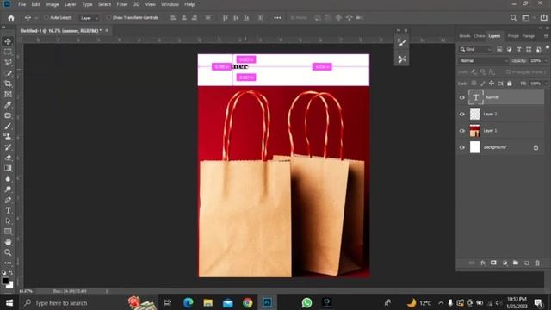
Task: Select the Zoom tool
Action: click(x=8, y=252)
